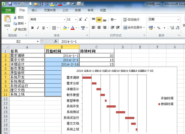Click the insert function fx icon

tap(55, 41)
